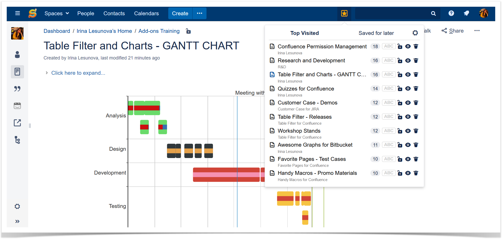Image resolution: width=504 pixels, height=240 pixels.
Task: Click the Create button
Action: point(180,13)
